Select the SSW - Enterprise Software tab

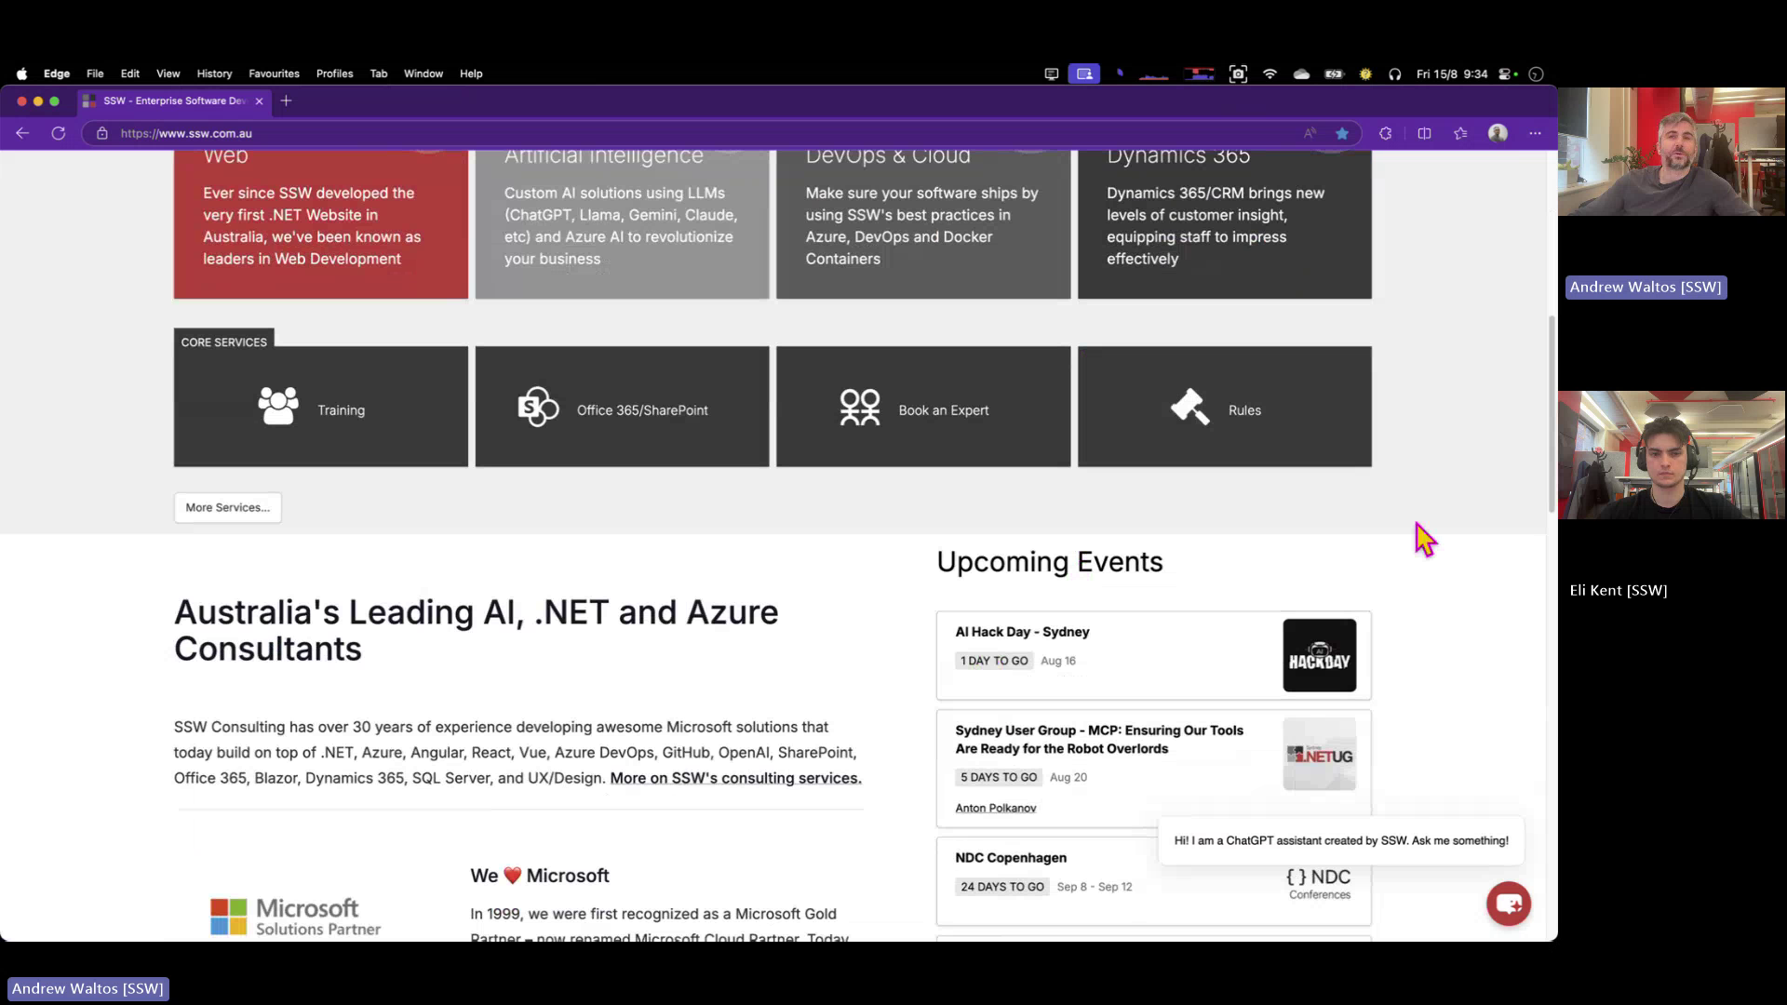[173, 100]
